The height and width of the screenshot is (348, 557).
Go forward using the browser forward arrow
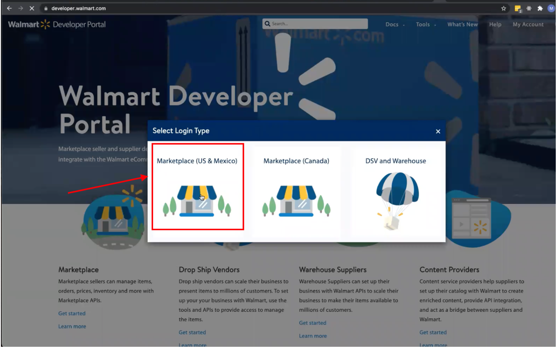(21, 8)
